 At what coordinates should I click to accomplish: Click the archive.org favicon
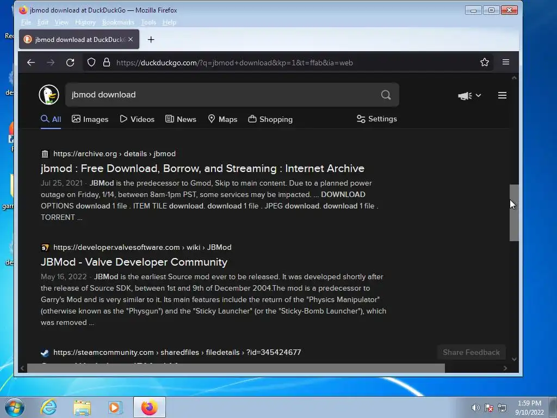click(x=45, y=154)
